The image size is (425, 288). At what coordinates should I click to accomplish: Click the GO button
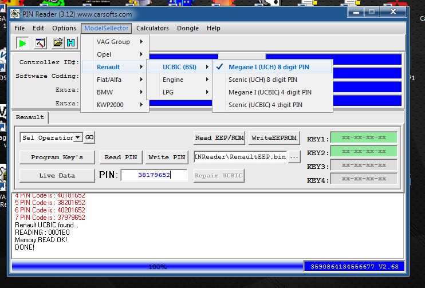[x=89, y=137]
